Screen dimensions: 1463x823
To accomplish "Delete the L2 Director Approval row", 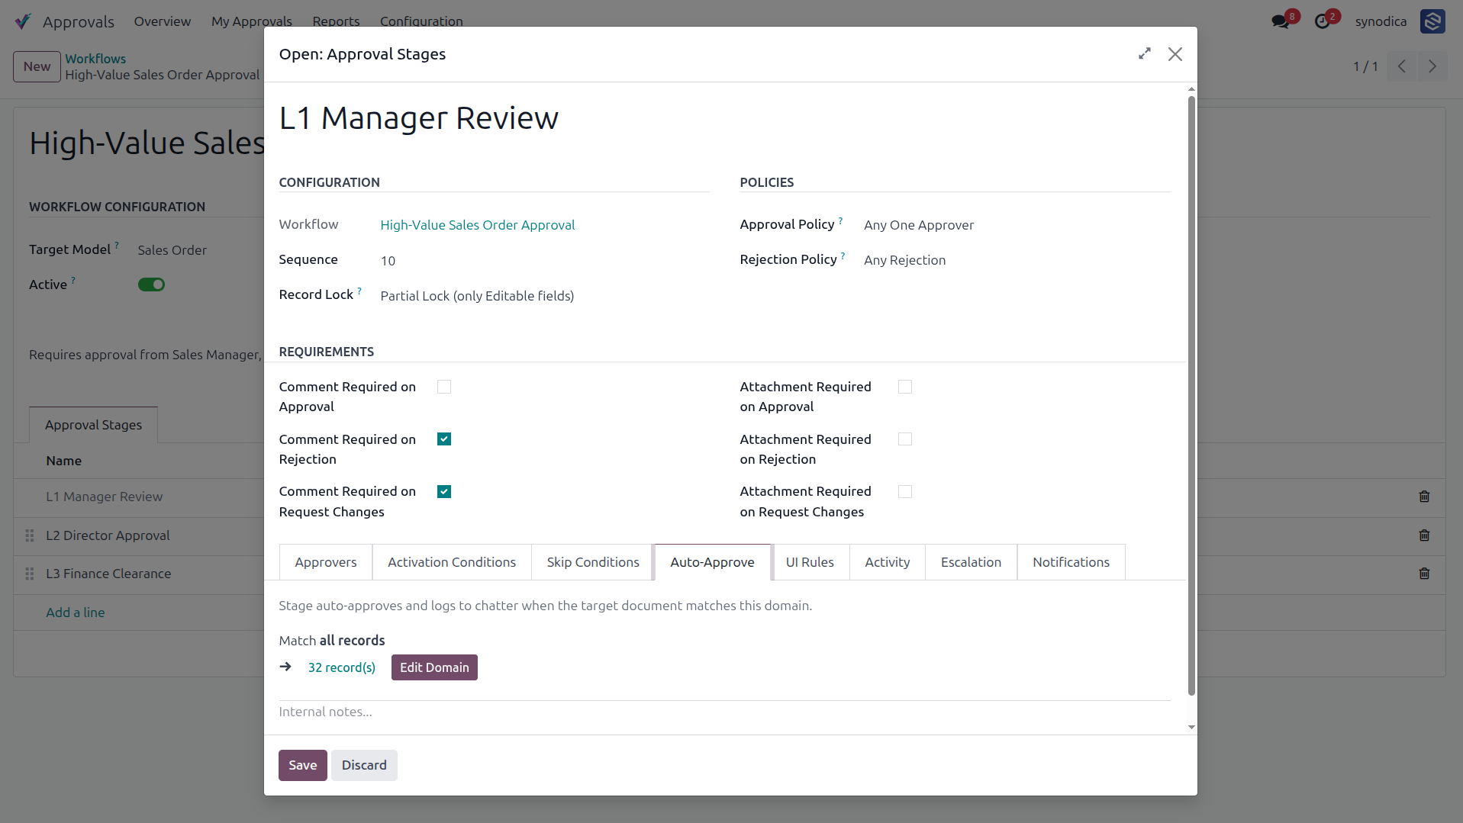I will click(x=1424, y=535).
